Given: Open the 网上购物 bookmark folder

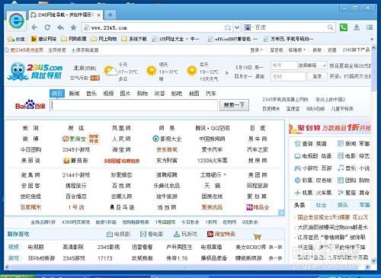Looking at the screenshot, I should point(104,39).
